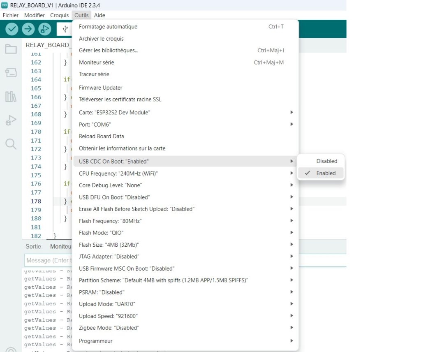Screen dimensions: 421x352
Task: Click line number 176 in the gutter
Action: [x=36, y=184]
